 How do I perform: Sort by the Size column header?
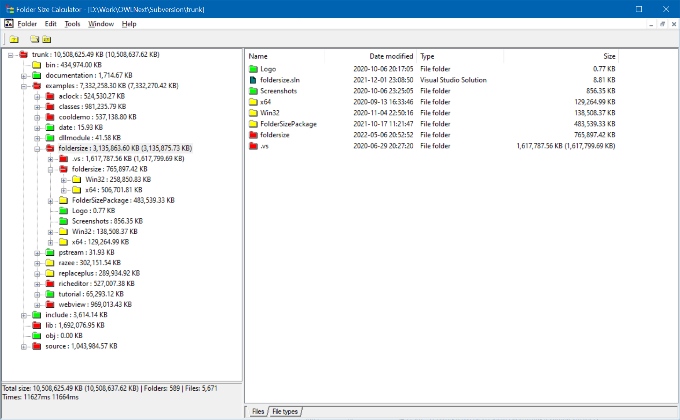(562, 56)
